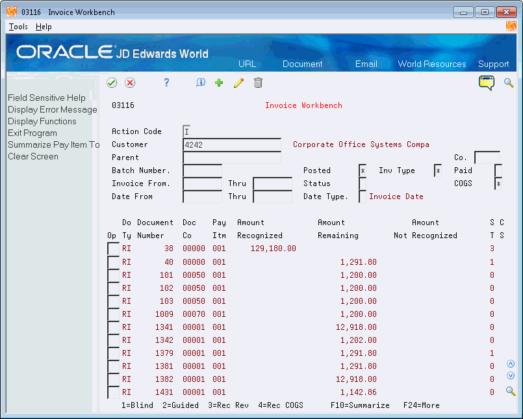The image size is (523, 419).
Task: Click Op field for document 1009
Action: pos(114,314)
